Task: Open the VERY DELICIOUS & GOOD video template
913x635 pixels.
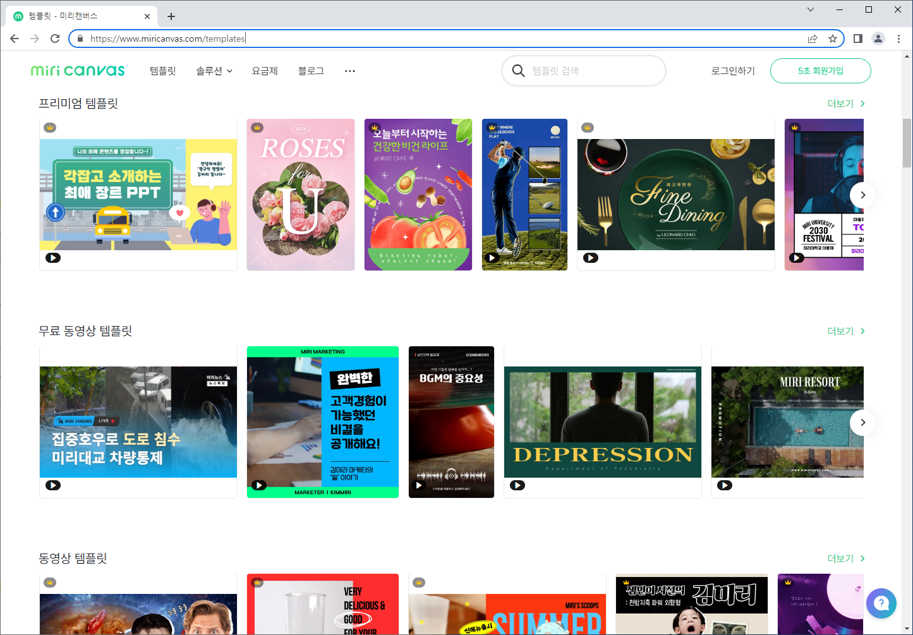Action: pyautogui.click(x=323, y=604)
